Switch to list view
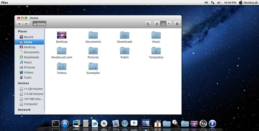The height and width of the screenshot is (131, 259). [x=157, y=24]
